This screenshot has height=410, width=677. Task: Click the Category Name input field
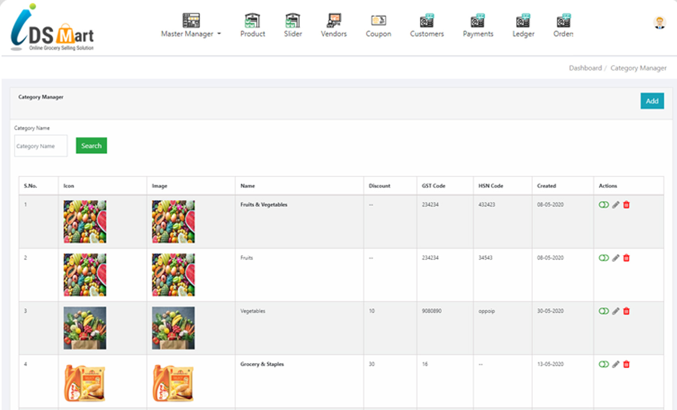point(41,146)
